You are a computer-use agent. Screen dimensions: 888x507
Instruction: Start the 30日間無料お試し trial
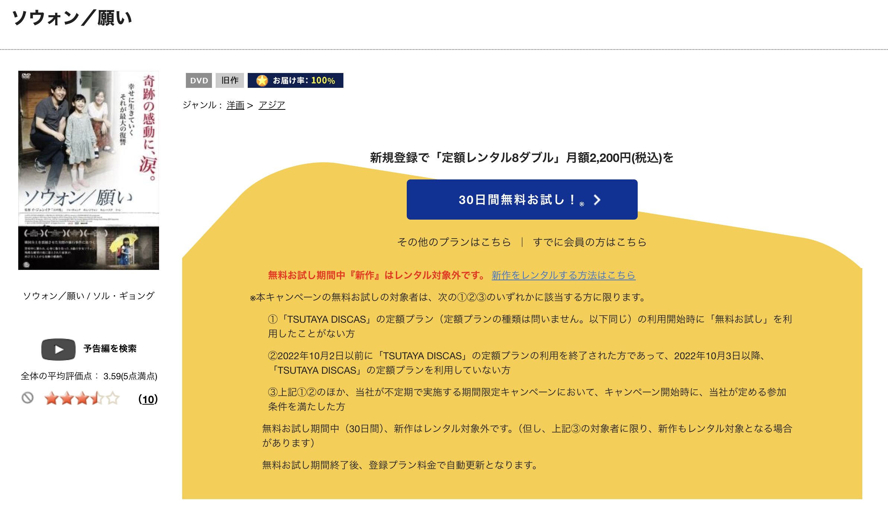tap(521, 200)
